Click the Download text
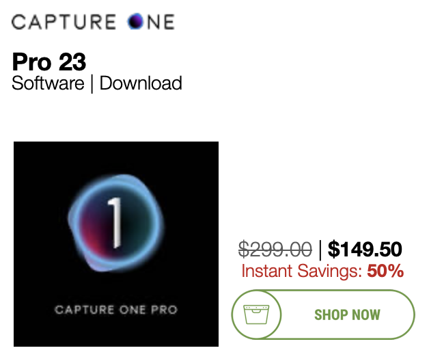429x359 pixels. 141,83
